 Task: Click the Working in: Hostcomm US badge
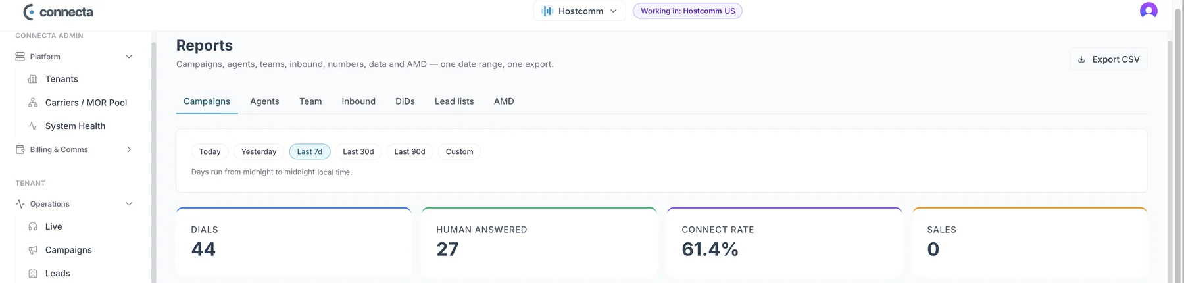(687, 11)
